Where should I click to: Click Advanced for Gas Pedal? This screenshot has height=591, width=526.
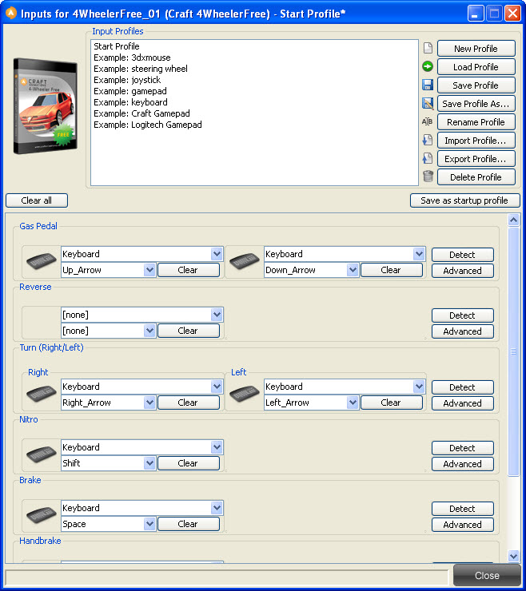(463, 271)
